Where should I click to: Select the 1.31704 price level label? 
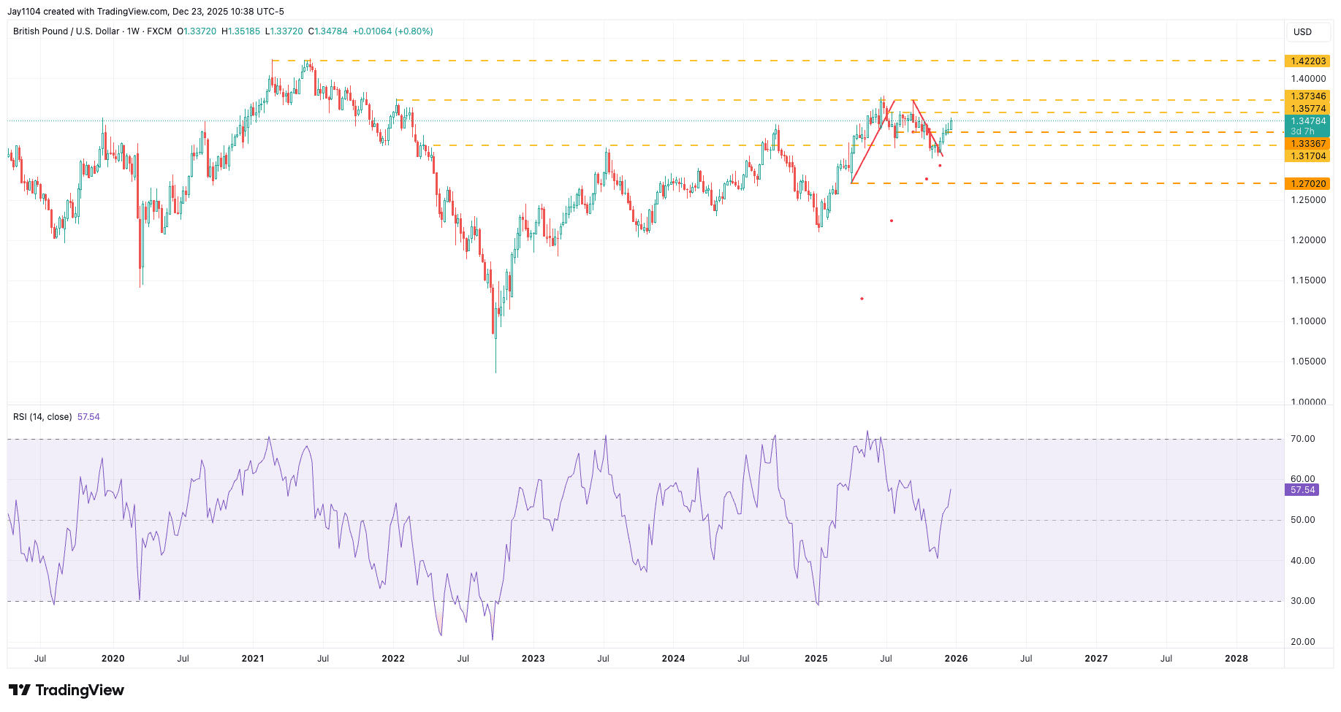pyautogui.click(x=1307, y=156)
